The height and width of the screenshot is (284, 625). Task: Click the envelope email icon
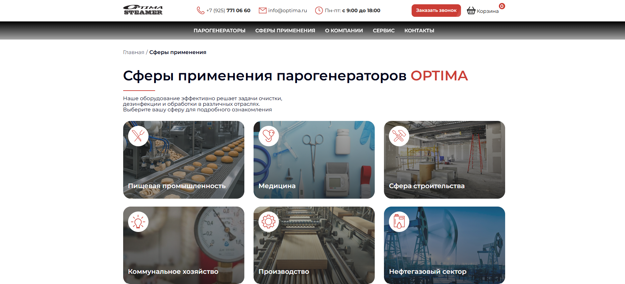(x=262, y=11)
